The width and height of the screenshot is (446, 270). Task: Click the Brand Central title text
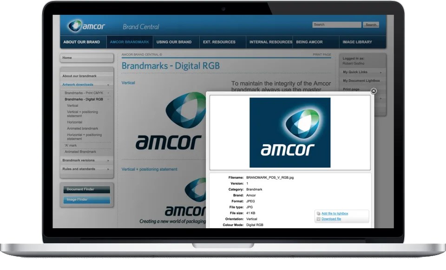tap(141, 27)
